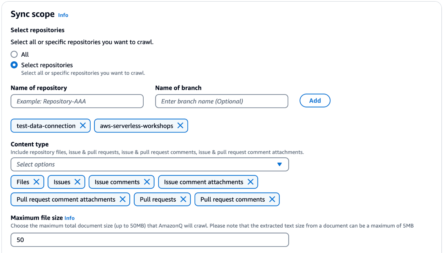The height and width of the screenshot is (253, 444).
Task: Remove Pull request comment attachments tag
Action: coord(123,199)
